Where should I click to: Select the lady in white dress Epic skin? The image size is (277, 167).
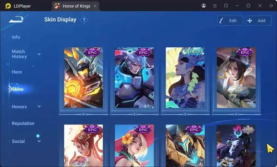pyautogui.click(x=236, y=78)
